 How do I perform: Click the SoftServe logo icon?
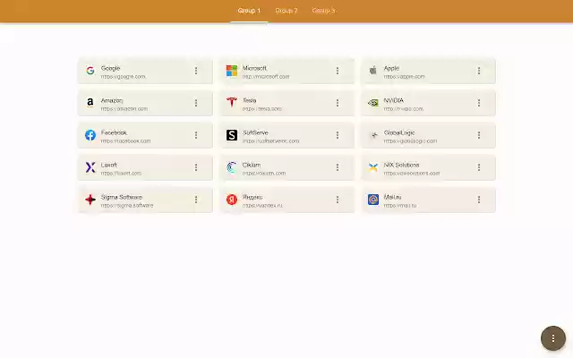tap(232, 135)
